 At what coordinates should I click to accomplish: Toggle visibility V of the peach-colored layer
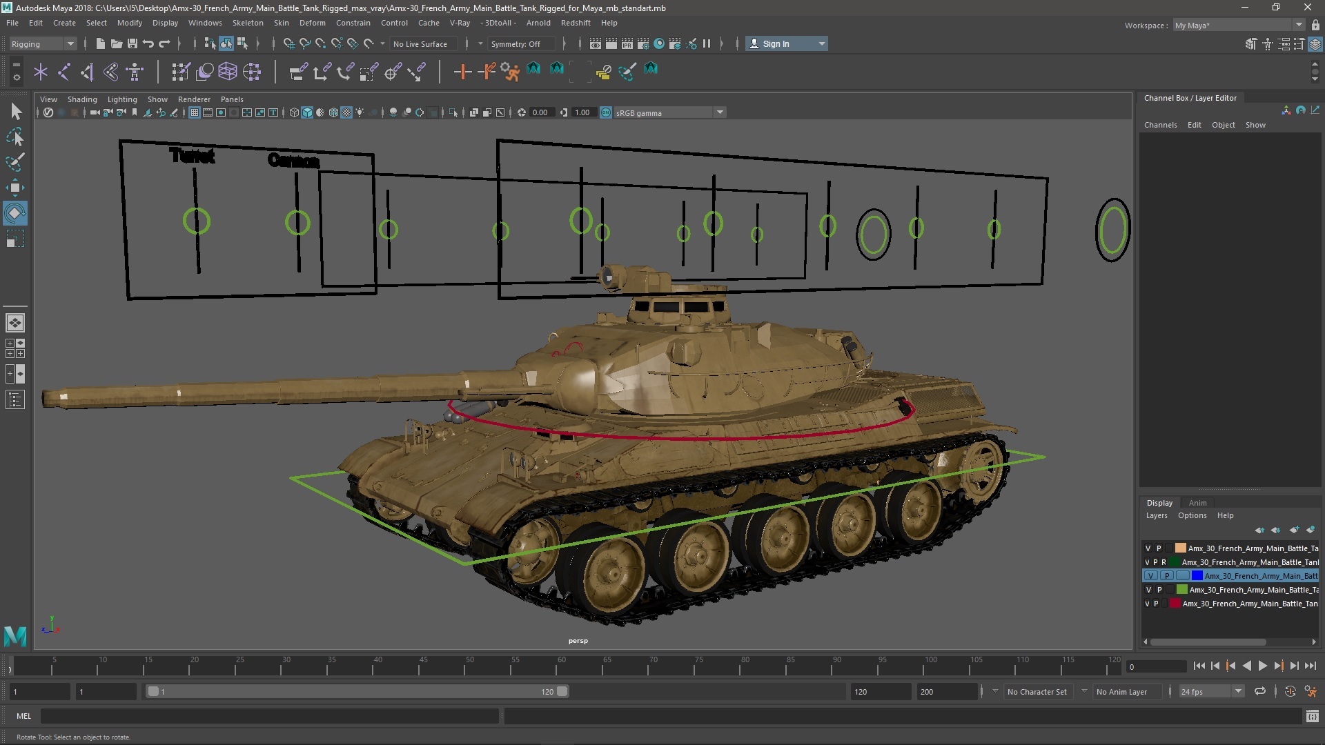[1148, 548]
